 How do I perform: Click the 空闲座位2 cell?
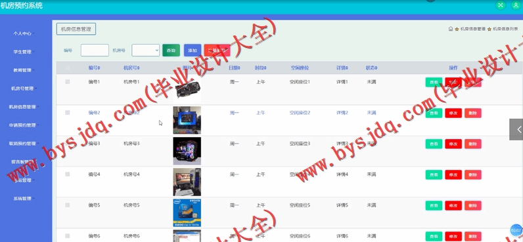[300, 113]
